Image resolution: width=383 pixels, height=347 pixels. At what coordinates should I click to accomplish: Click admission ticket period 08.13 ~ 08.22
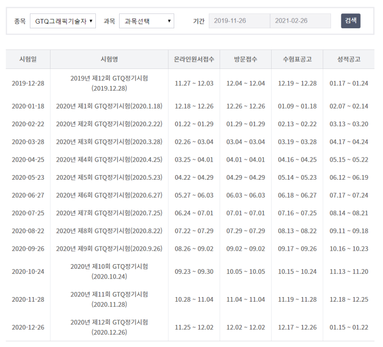click(297, 231)
